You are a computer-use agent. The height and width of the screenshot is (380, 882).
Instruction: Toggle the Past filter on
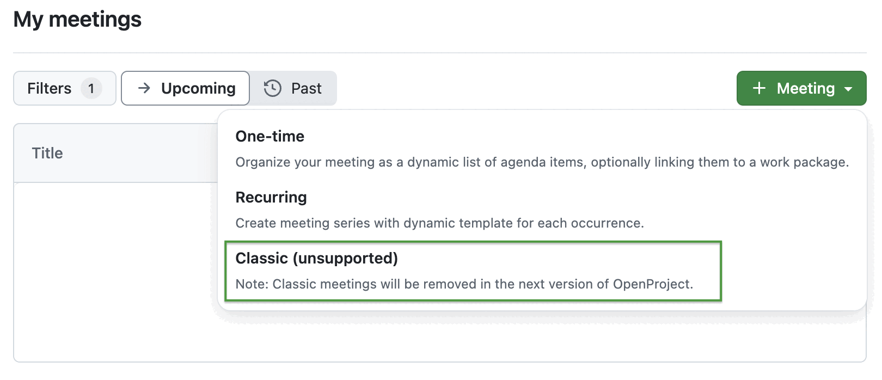coord(294,88)
